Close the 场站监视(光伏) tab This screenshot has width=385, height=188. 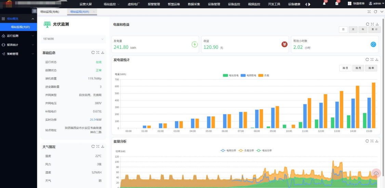tap(94, 12)
